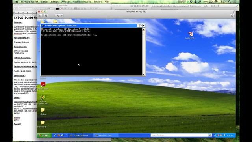Click the black color swatch in document toolbar
252x142 pixels.
pos(57,9)
